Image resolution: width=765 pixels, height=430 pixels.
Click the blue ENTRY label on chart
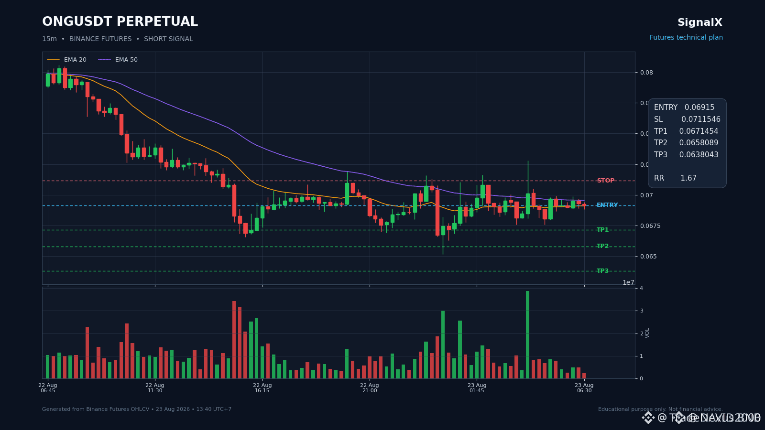[607, 205]
